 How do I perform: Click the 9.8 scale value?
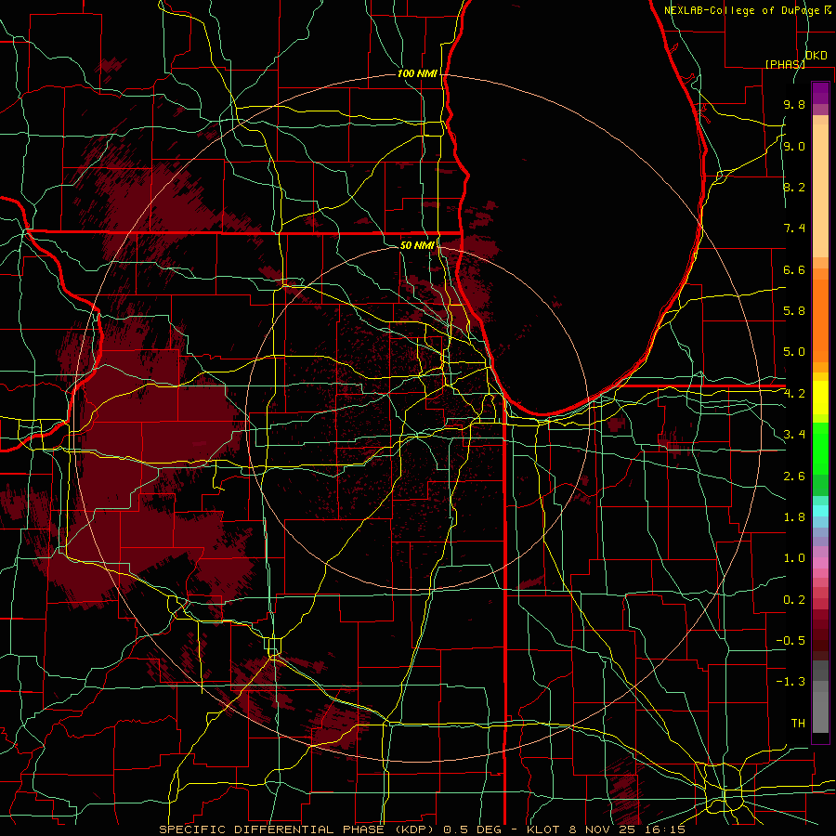tap(794, 104)
